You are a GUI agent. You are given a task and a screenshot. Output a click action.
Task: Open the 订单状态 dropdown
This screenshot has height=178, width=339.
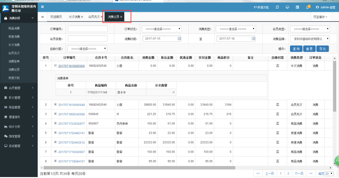[x=161, y=29]
